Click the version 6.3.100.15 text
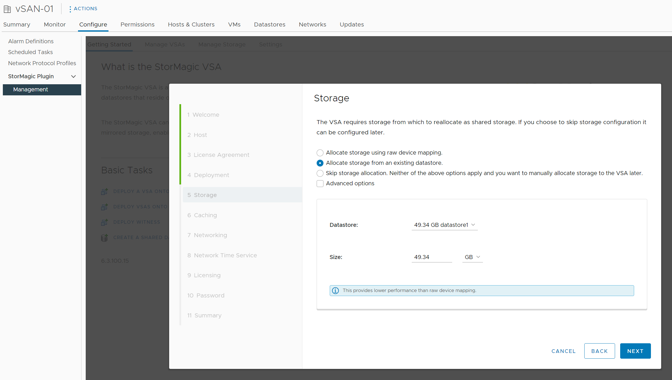 (x=115, y=261)
